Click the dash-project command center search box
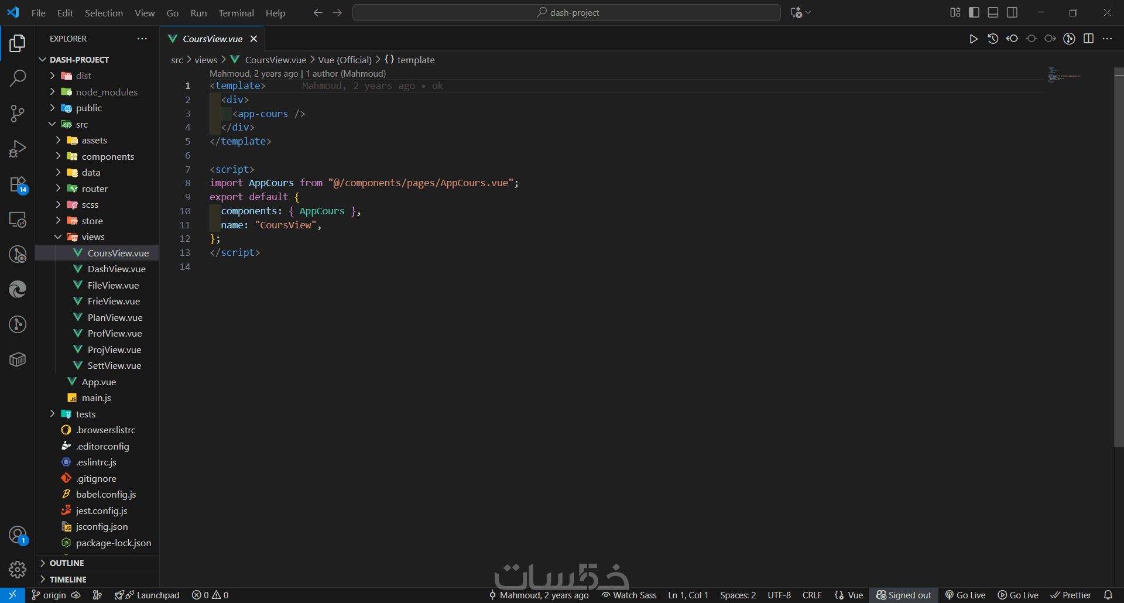Screen dimensions: 1124x603 (x=567, y=13)
